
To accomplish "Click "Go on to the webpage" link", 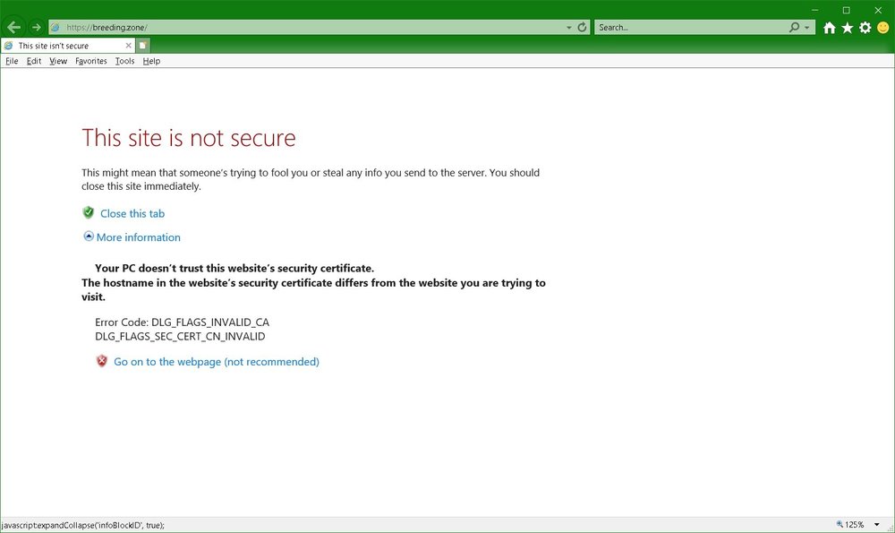I will pos(216,362).
